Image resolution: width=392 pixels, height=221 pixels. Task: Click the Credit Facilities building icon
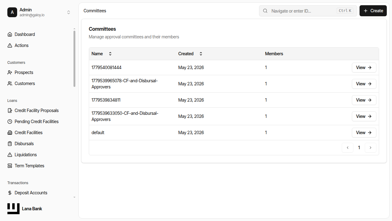[10, 133]
